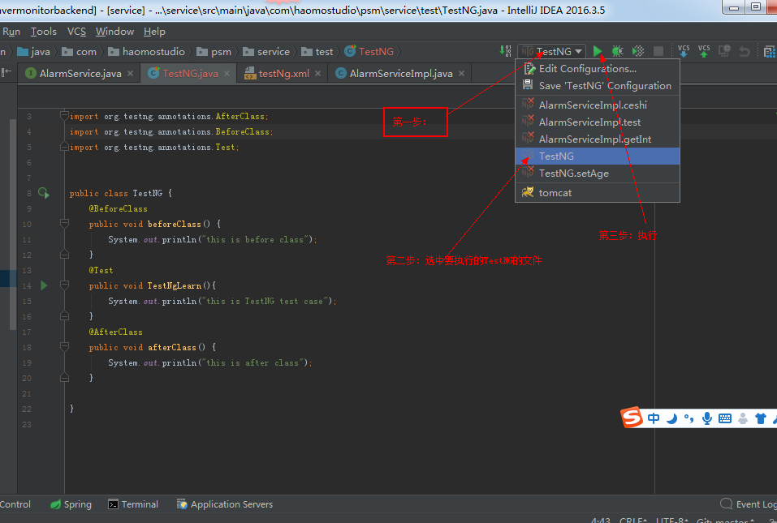Collapse the TestNgLearn method fold marker
Screen dimensions: 777x523
click(x=64, y=285)
